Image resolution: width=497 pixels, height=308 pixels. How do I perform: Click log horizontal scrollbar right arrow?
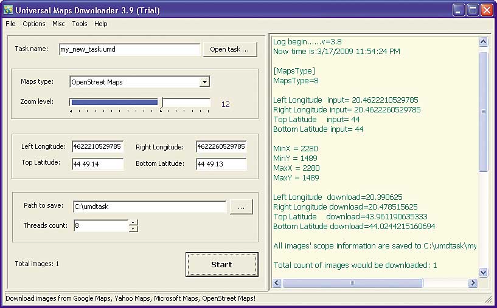click(x=473, y=282)
